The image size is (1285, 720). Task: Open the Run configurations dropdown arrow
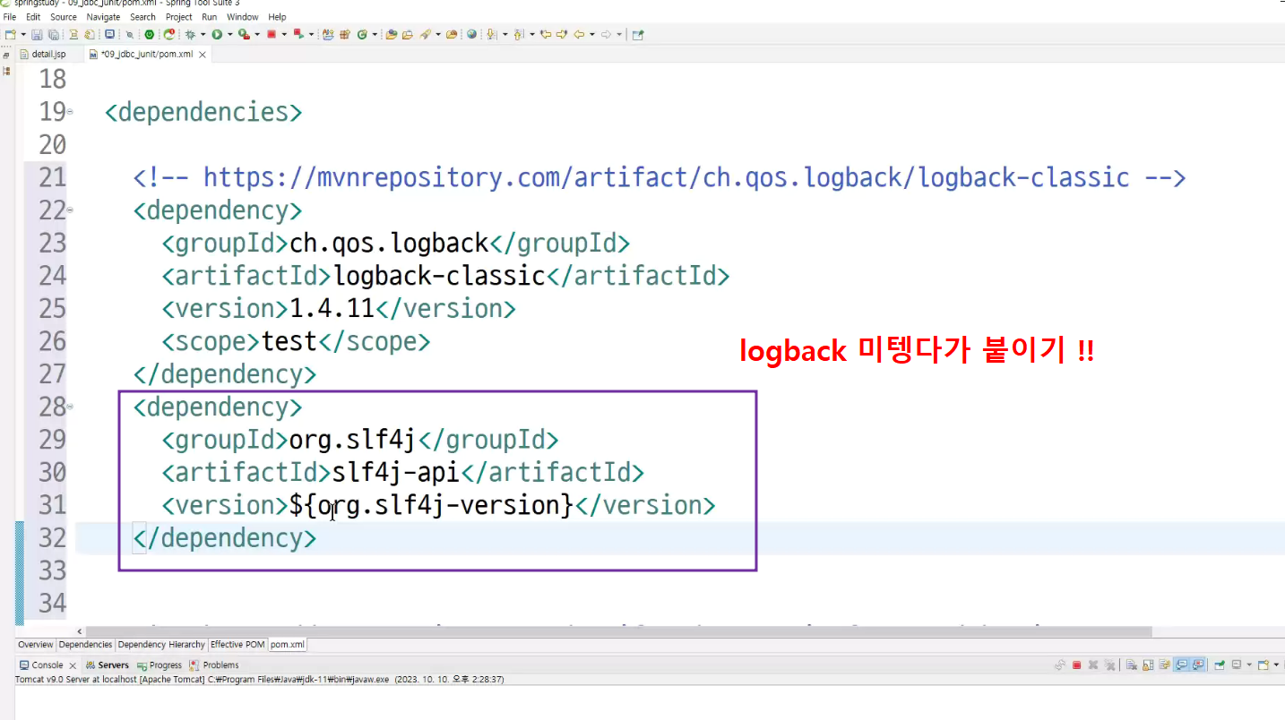229,34
